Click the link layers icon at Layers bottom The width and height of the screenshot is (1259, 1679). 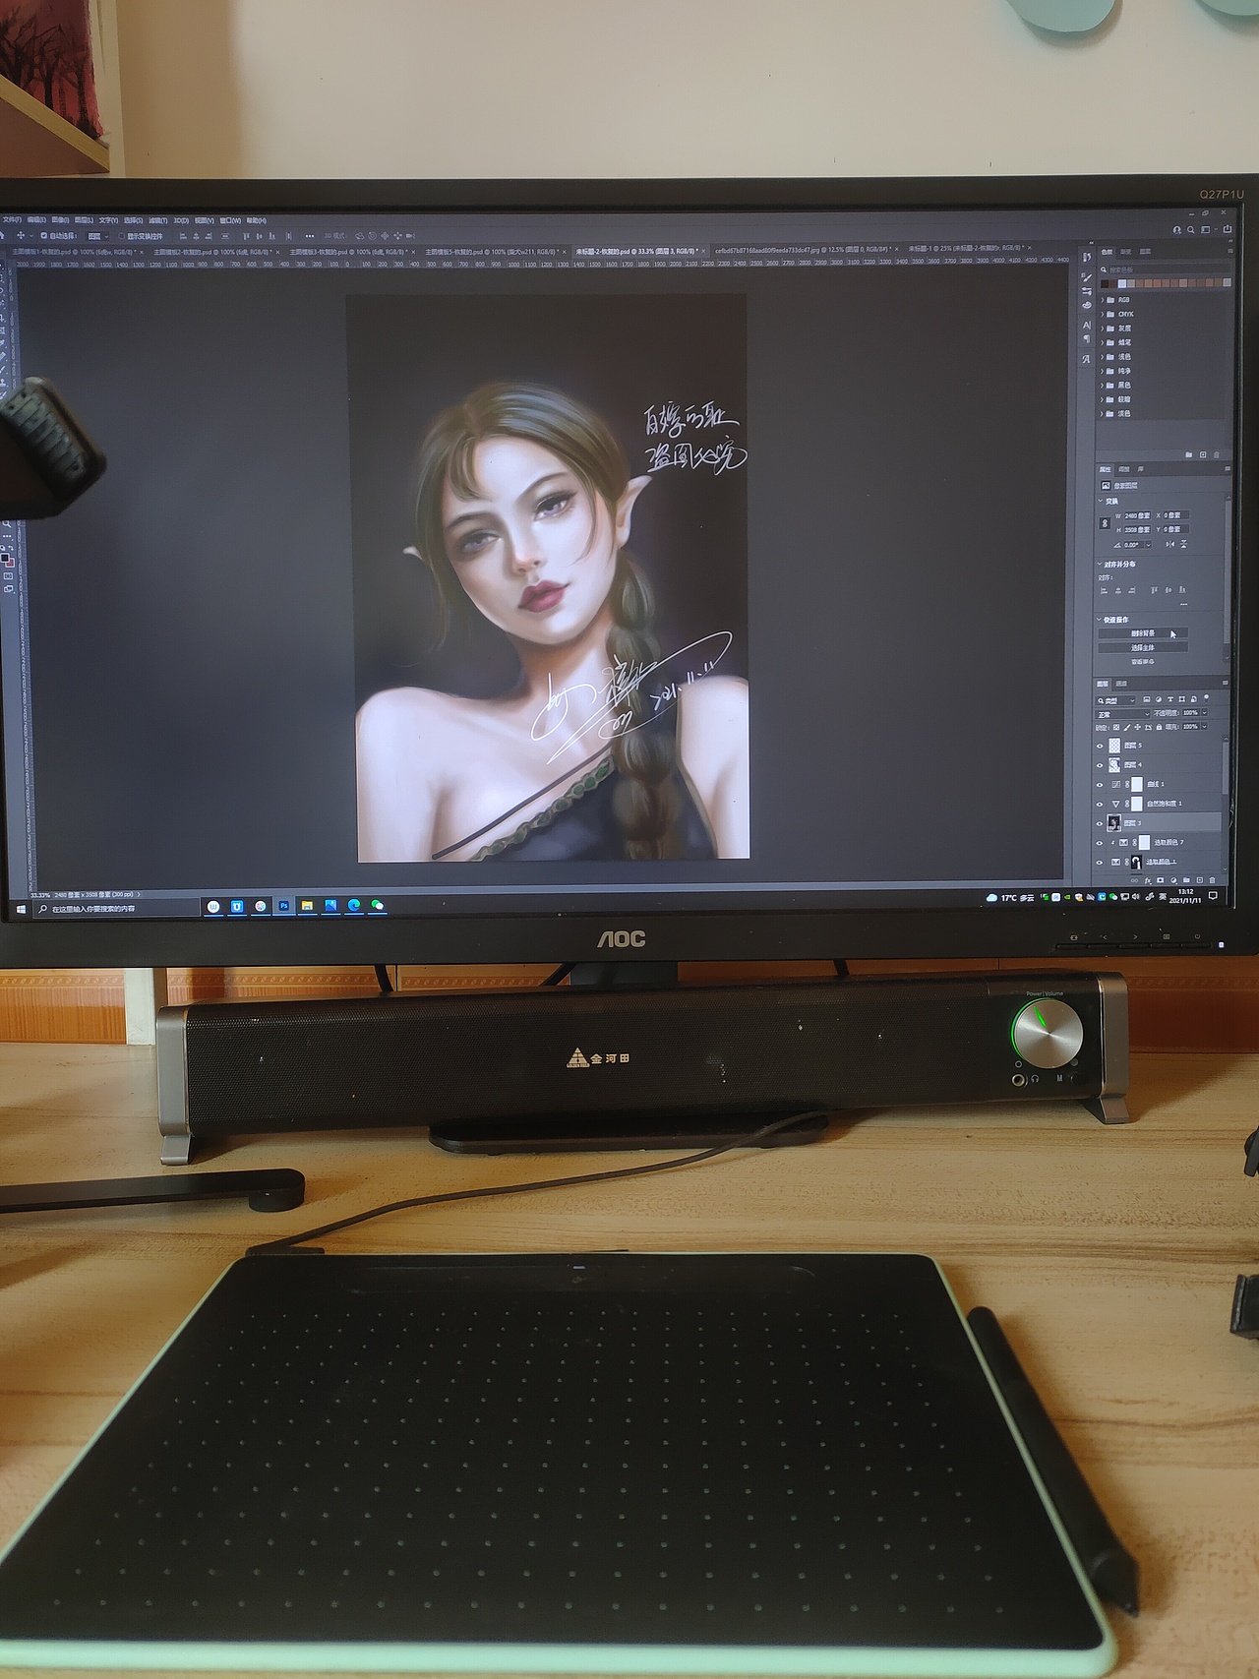[x=1134, y=880]
